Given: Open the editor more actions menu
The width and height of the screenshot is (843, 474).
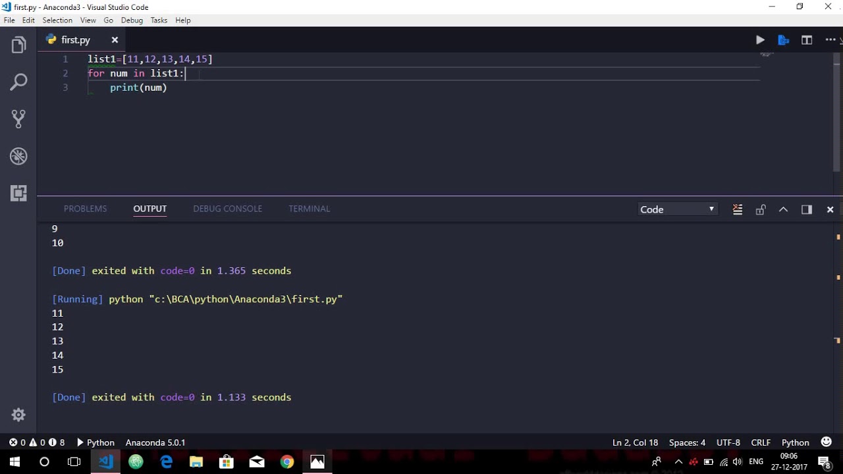Looking at the screenshot, I should point(830,40).
